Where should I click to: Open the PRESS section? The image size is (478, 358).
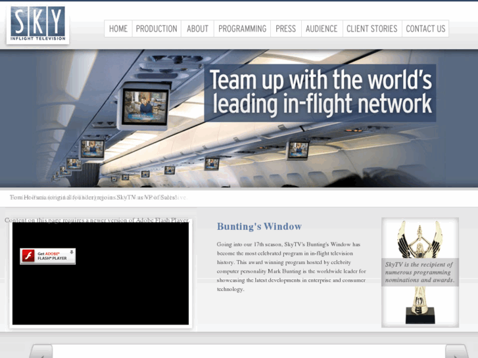(286, 29)
